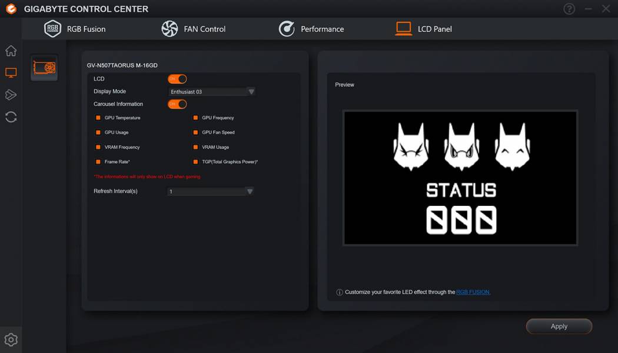Open the Home sidebar icon

tap(11, 51)
